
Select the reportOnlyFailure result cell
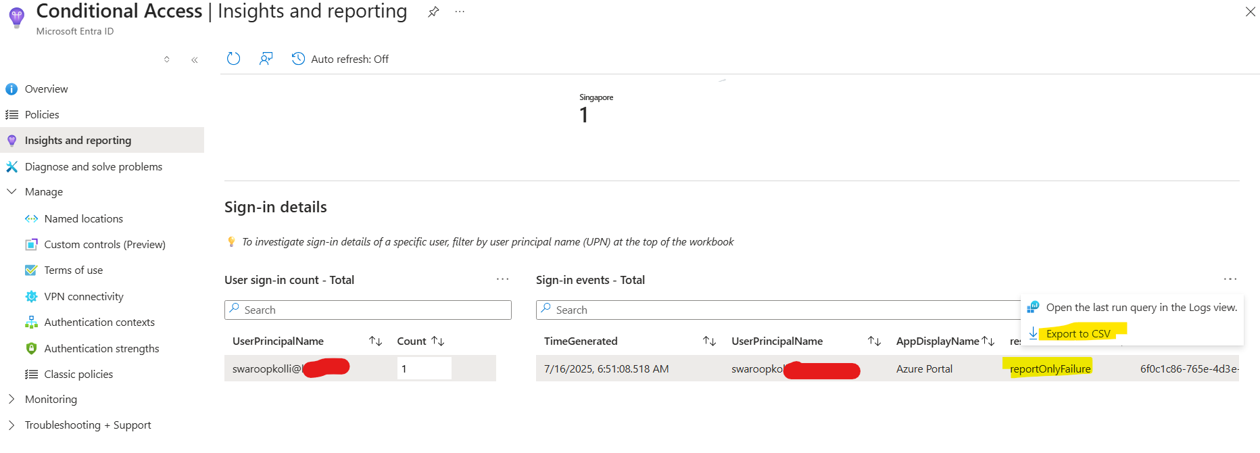(1050, 368)
